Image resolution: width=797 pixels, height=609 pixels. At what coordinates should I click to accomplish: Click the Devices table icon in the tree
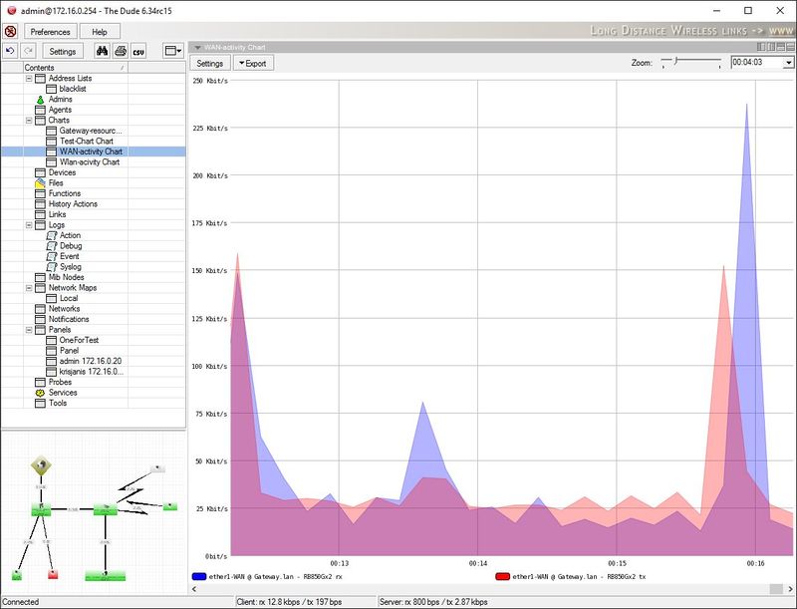click(x=40, y=172)
